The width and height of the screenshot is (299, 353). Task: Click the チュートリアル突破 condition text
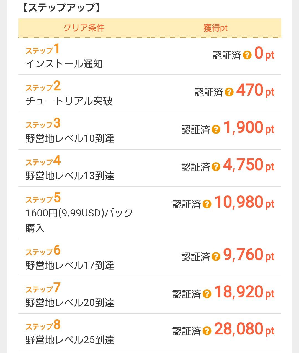[69, 101]
